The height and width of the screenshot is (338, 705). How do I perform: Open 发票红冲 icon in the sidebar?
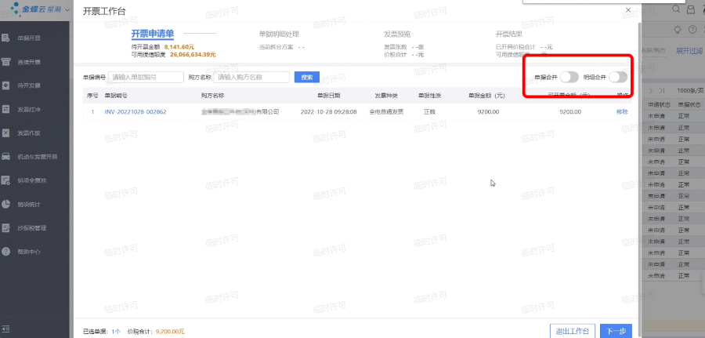click(5, 109)
